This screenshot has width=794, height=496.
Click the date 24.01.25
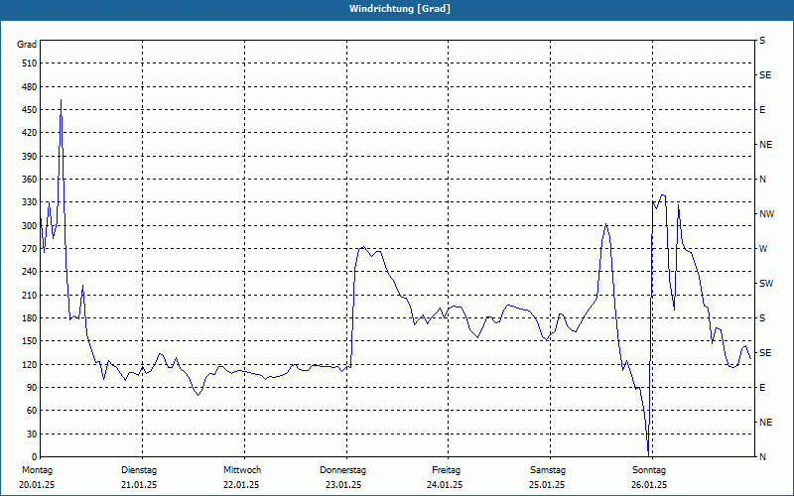click(445, 485)
